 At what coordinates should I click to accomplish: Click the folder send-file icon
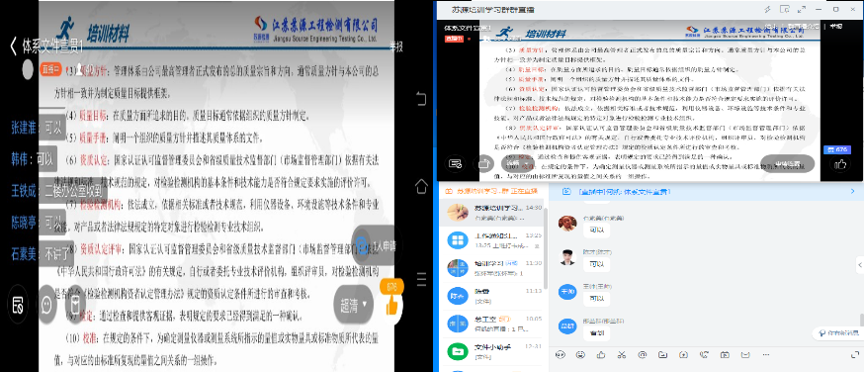pyautogui.click(x=662, y=354)
